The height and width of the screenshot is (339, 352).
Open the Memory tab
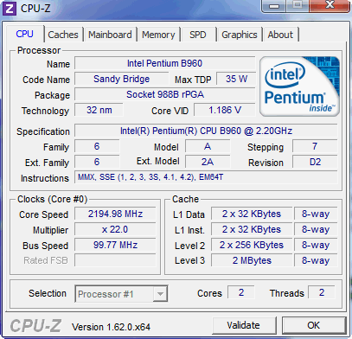click(158, 35)
